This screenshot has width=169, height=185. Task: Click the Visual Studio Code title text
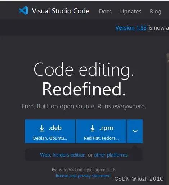(61, 11)
